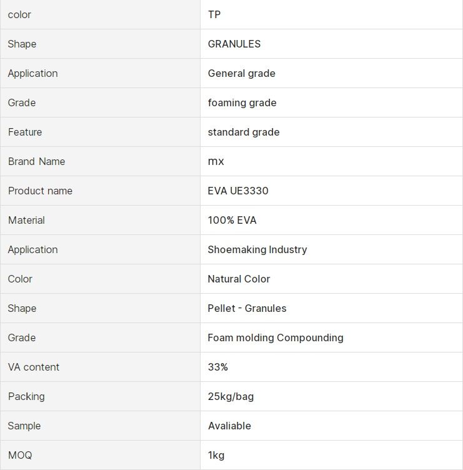Viewport: 463px width, 470px height.
Task: Click the TP color value
Action: (214, 15)
